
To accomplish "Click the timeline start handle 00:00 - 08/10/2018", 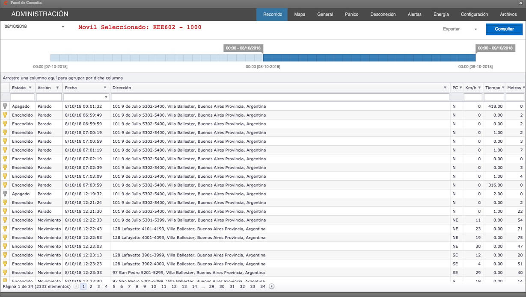I will (244, 48).
